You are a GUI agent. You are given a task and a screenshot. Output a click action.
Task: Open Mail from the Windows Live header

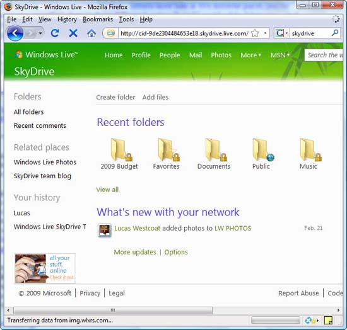(x=196, y=55)
